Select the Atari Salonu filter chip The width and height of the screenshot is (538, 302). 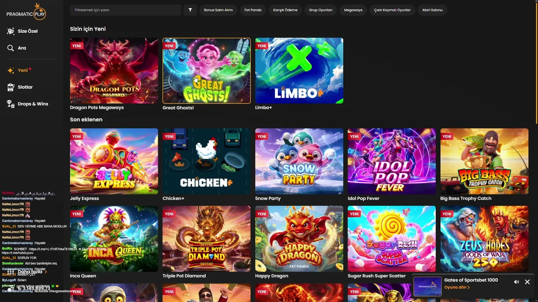(433, 10)
